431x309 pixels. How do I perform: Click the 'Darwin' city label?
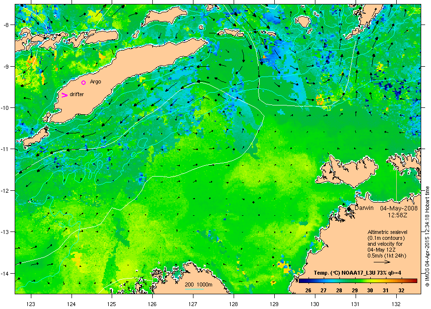(364, 208)
